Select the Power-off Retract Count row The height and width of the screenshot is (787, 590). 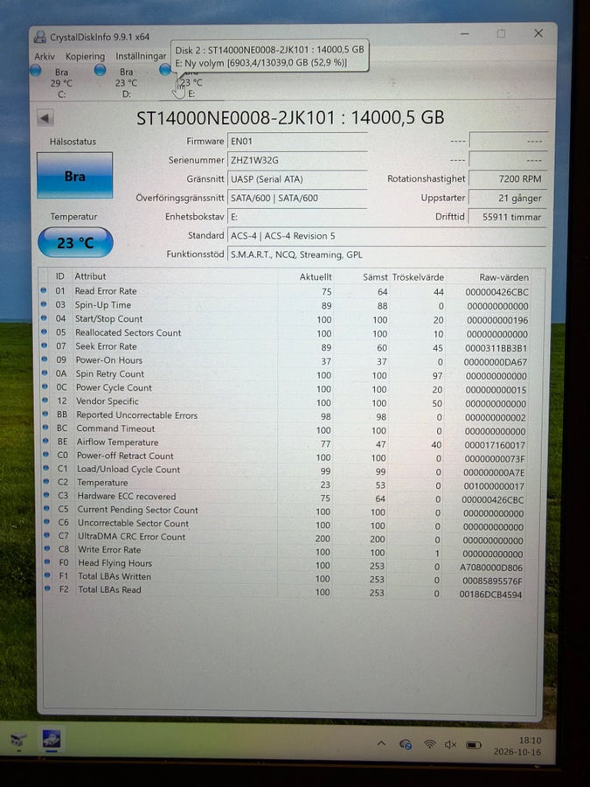click(285, 457)
